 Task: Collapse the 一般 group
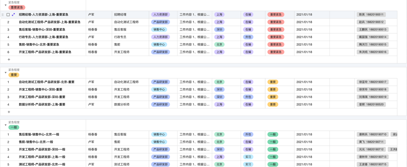(5, 125)
